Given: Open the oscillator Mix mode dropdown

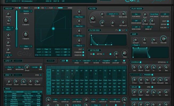Looking at the screenshot, I should click(x=9, y=28).
